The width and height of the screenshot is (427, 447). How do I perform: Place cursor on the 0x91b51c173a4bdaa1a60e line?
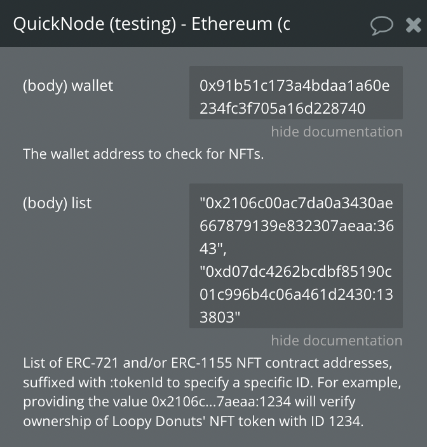coord(294,86)
